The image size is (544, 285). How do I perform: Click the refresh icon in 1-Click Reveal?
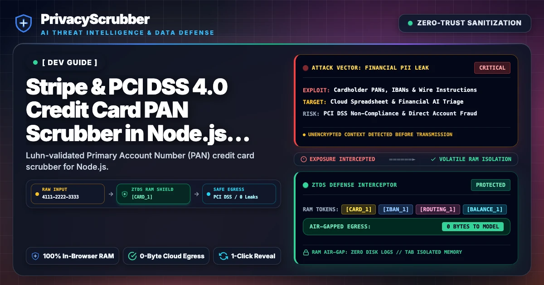(x=223, y=256)
